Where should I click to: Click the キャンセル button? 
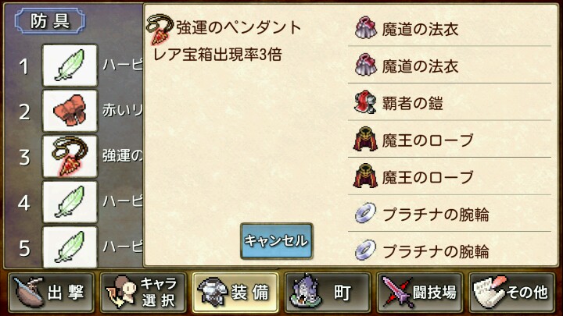tap(277, 241)
